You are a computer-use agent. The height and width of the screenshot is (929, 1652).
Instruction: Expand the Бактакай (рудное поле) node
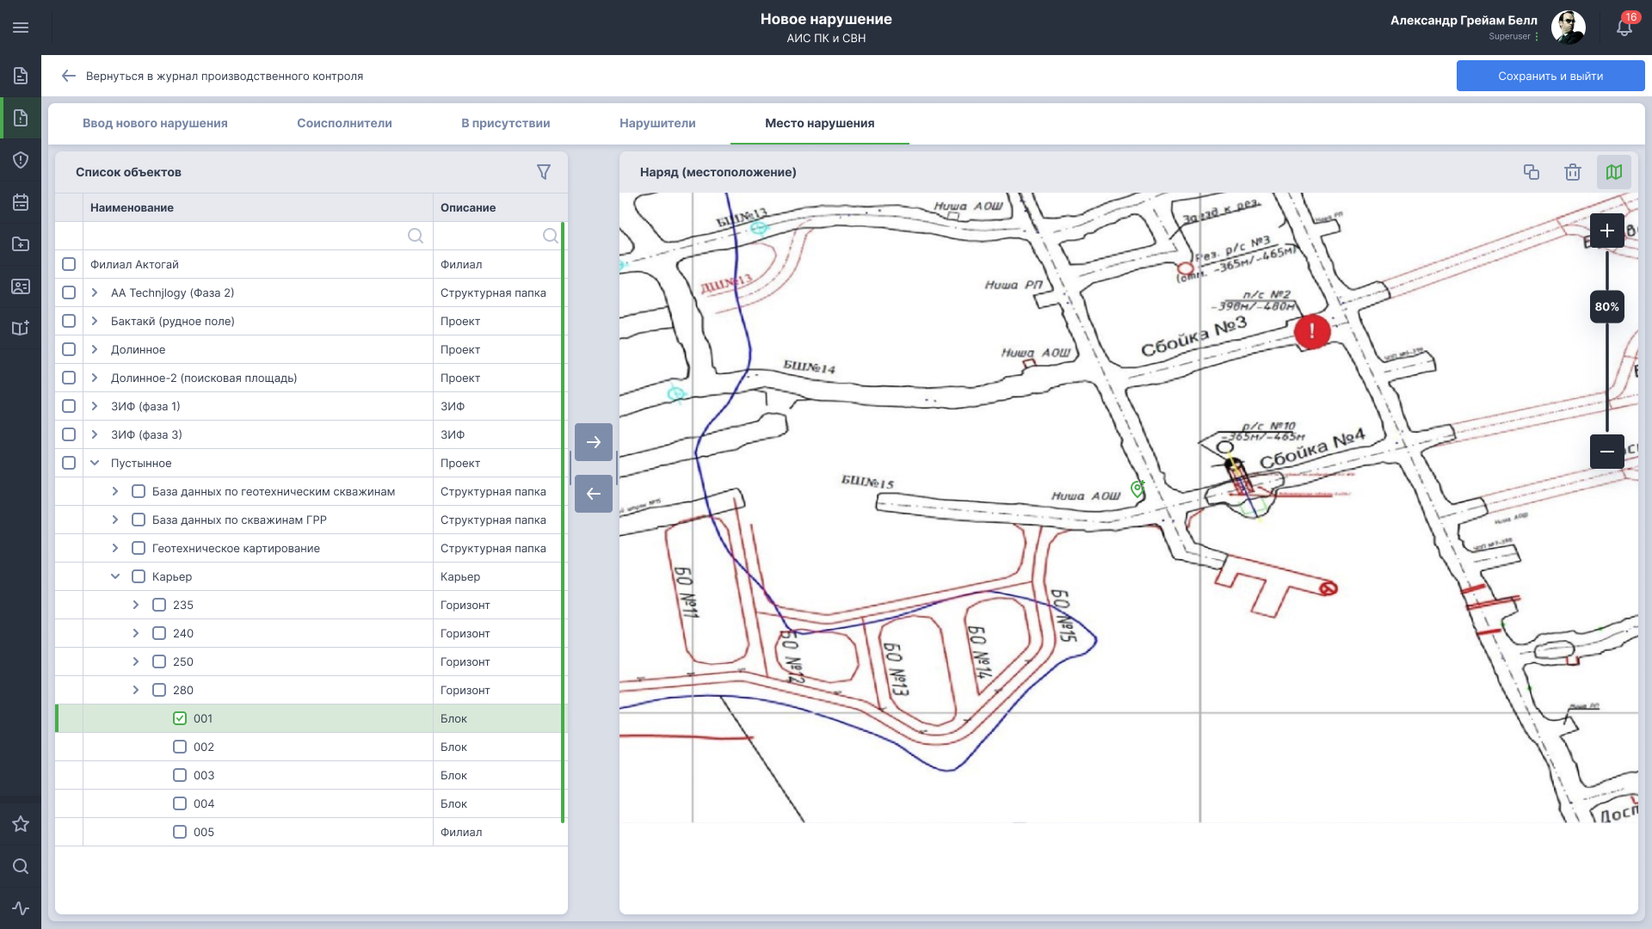95,321
